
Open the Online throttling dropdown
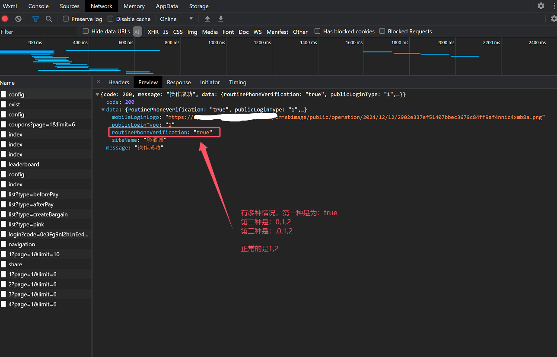pos(176,19)
